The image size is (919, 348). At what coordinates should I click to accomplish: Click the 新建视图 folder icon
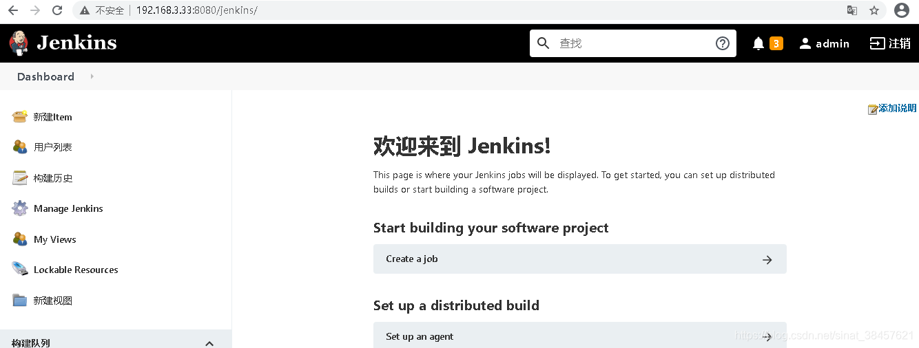point(20,300)
